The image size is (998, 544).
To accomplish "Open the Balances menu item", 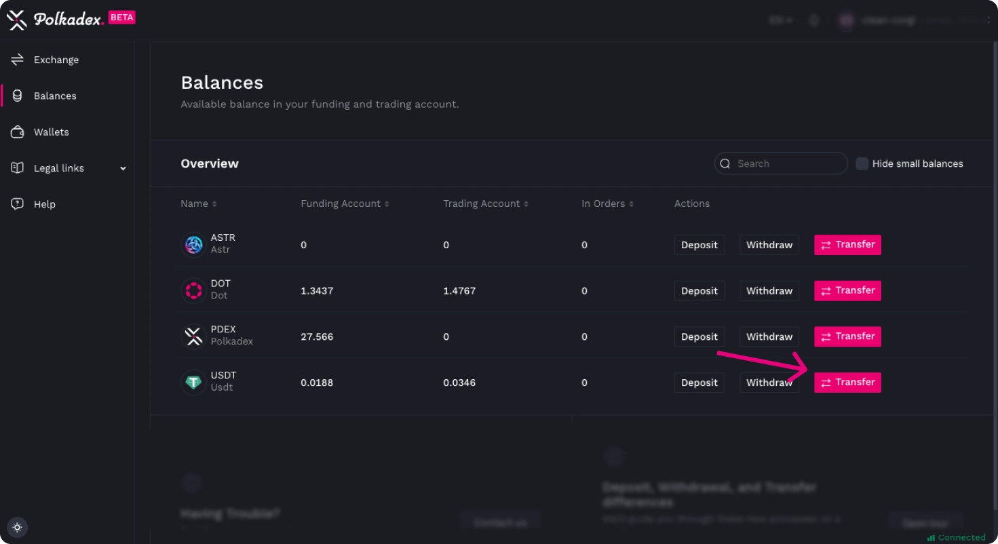I will (55, 96).
